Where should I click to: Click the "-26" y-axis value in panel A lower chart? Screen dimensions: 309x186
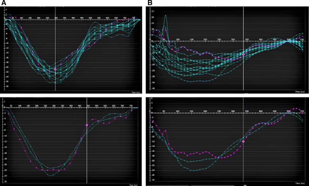pyautogui.click(x=5, y=182)
